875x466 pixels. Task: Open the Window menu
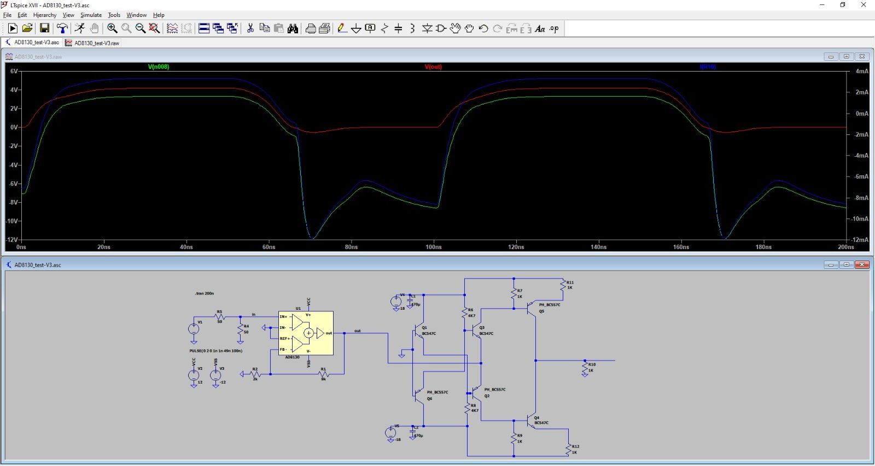137,15
